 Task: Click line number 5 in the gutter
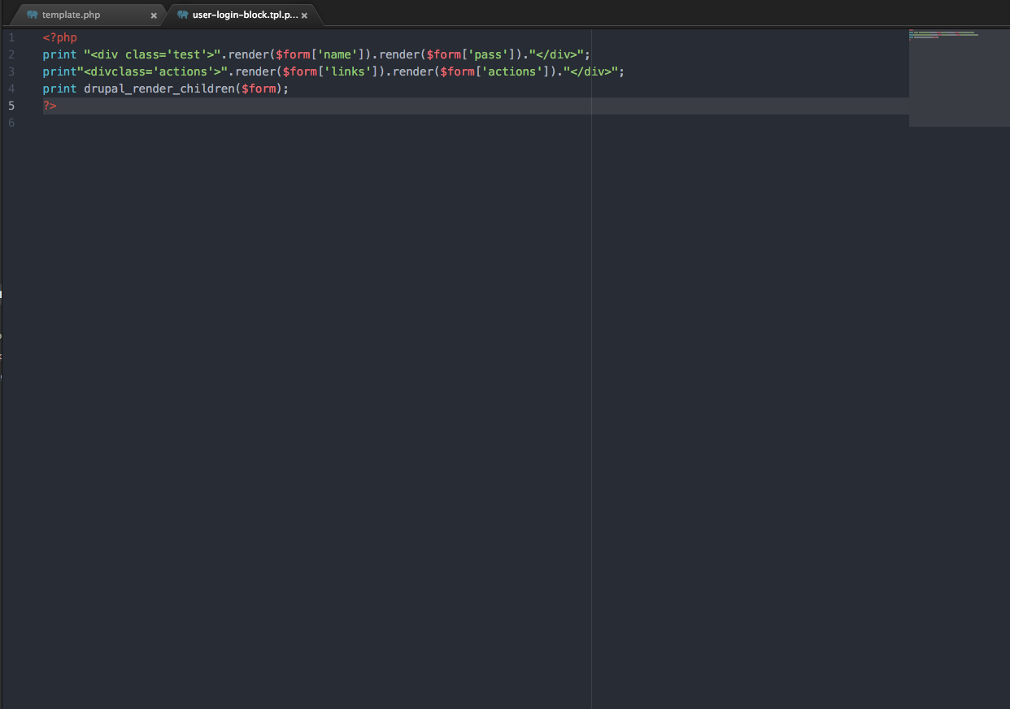11,106
